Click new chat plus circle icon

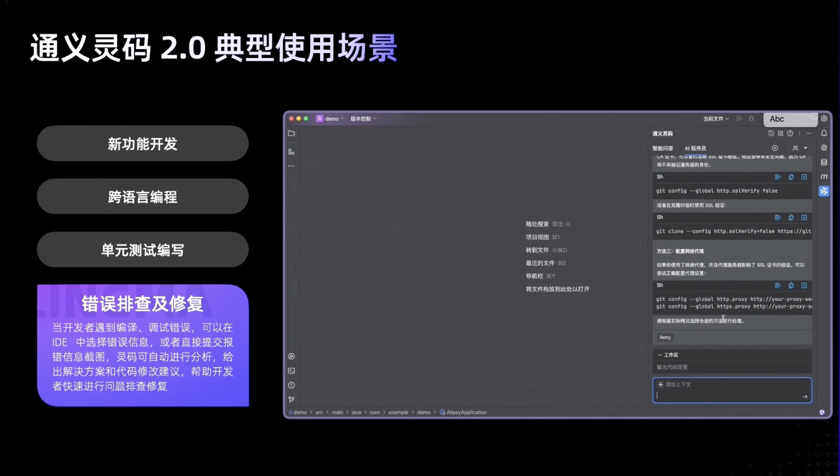(775, 148)
